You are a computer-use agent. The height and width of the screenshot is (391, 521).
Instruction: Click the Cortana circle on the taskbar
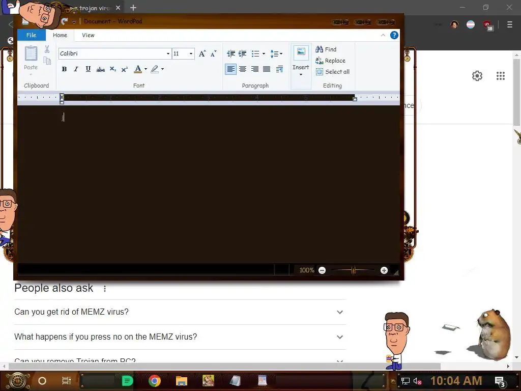pos(42,381)
